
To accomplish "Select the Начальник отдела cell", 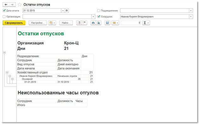I will [69, 76].
